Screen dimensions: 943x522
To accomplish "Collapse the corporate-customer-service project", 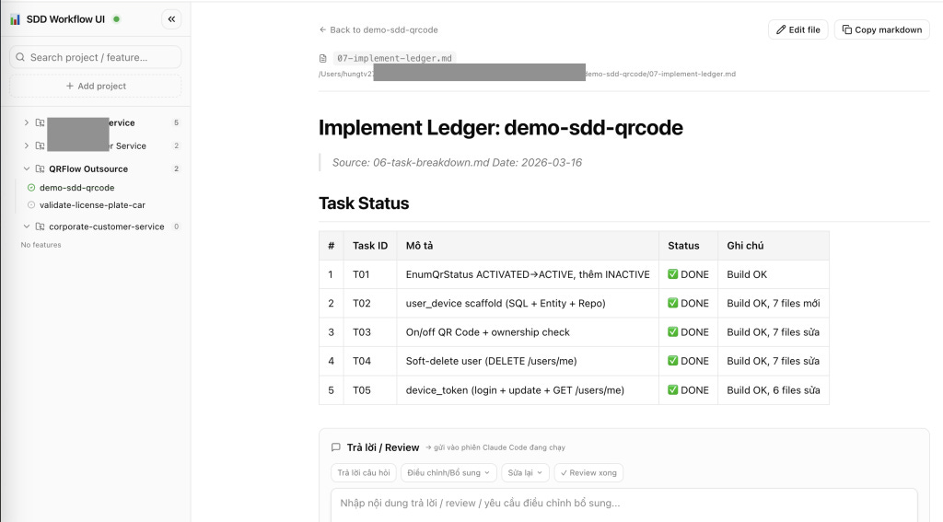I will 27,226.
